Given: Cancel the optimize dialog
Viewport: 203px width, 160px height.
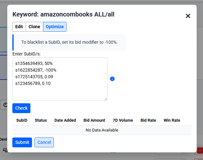Looking at the screenshot, I should click(x=44, y=142).
